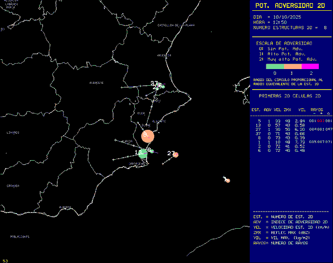Image resolution: width=333 pixels, height=263 pixels.
Task: Click the NUMERO ESTRUCTURAS 2D count line
Action: pos(290,27)
